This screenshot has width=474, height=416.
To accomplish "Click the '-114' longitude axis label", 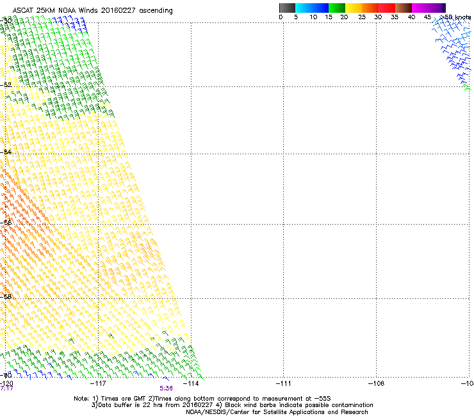I will tap(191, 383).
